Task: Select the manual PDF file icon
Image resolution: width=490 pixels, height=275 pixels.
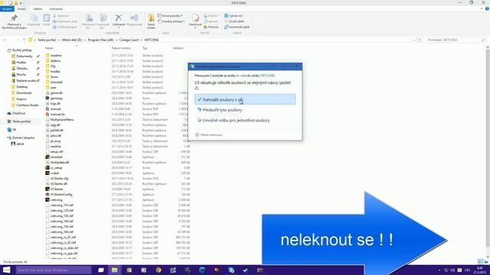Action: click(x=47, y=108)
